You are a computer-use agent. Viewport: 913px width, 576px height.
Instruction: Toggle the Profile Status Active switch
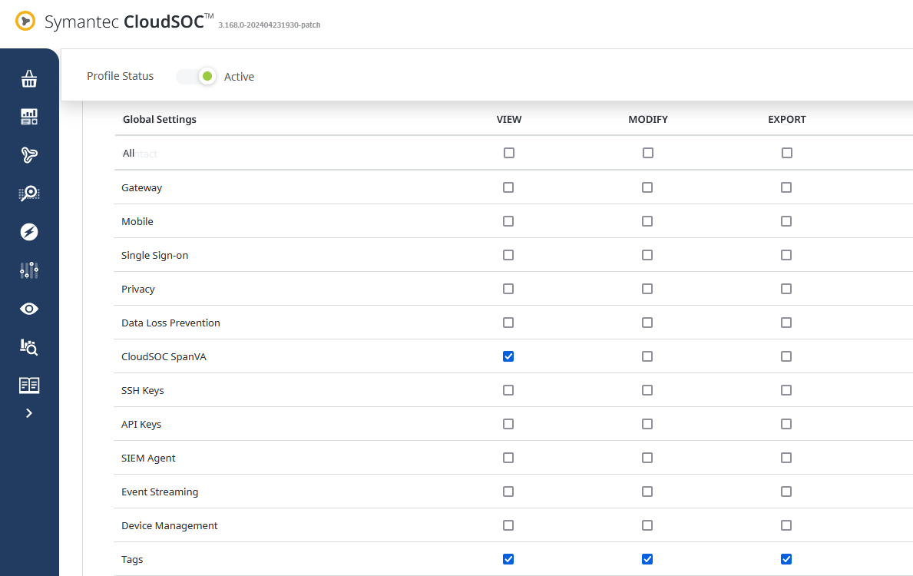[x=197, y=77]
